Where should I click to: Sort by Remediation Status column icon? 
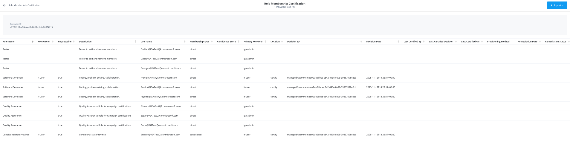pos(569,42)
